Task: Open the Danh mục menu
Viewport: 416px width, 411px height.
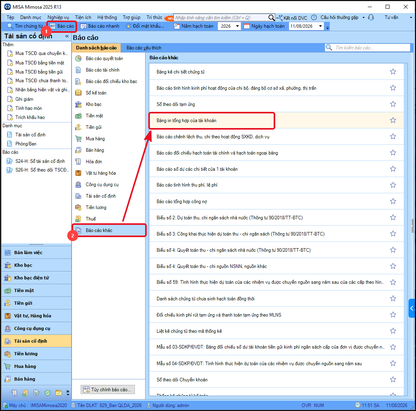Action: click(31, 17)
